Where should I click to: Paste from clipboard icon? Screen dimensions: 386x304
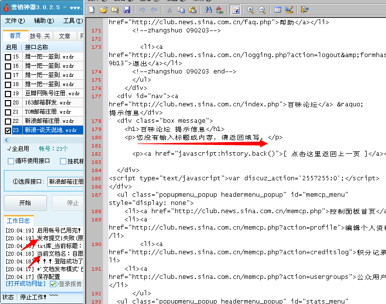[x=193, y=10]
